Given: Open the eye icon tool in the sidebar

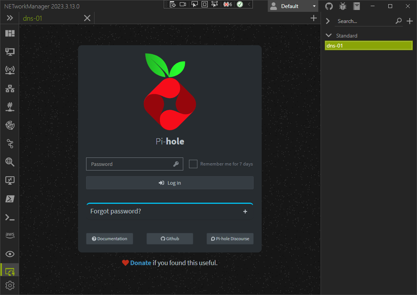Looking at the screenshot, I should (10, 254).
